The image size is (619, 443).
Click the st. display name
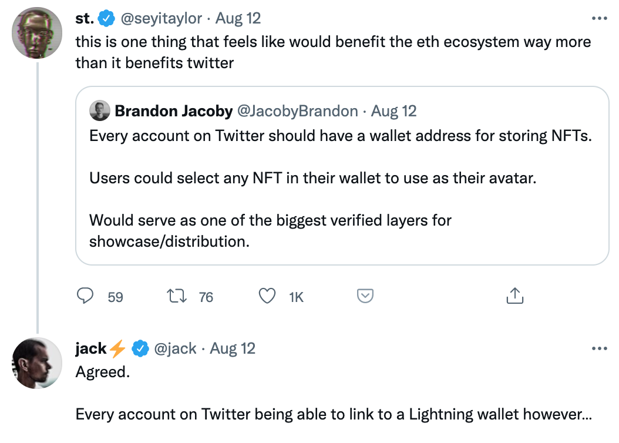coord(85,19)
